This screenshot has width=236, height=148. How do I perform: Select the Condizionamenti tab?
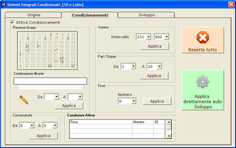click(90, 15)
